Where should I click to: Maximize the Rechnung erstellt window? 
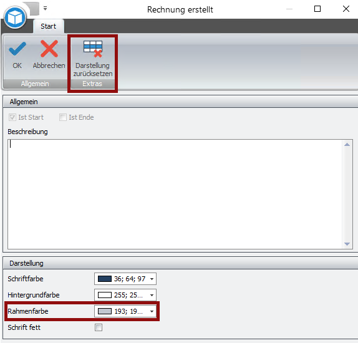(x=317, y=9)
